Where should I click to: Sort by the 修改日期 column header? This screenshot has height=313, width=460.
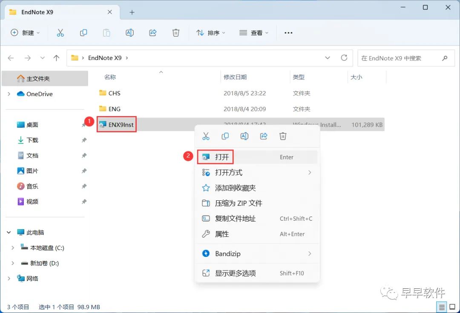pyautogui.click(x=235, y=77)
